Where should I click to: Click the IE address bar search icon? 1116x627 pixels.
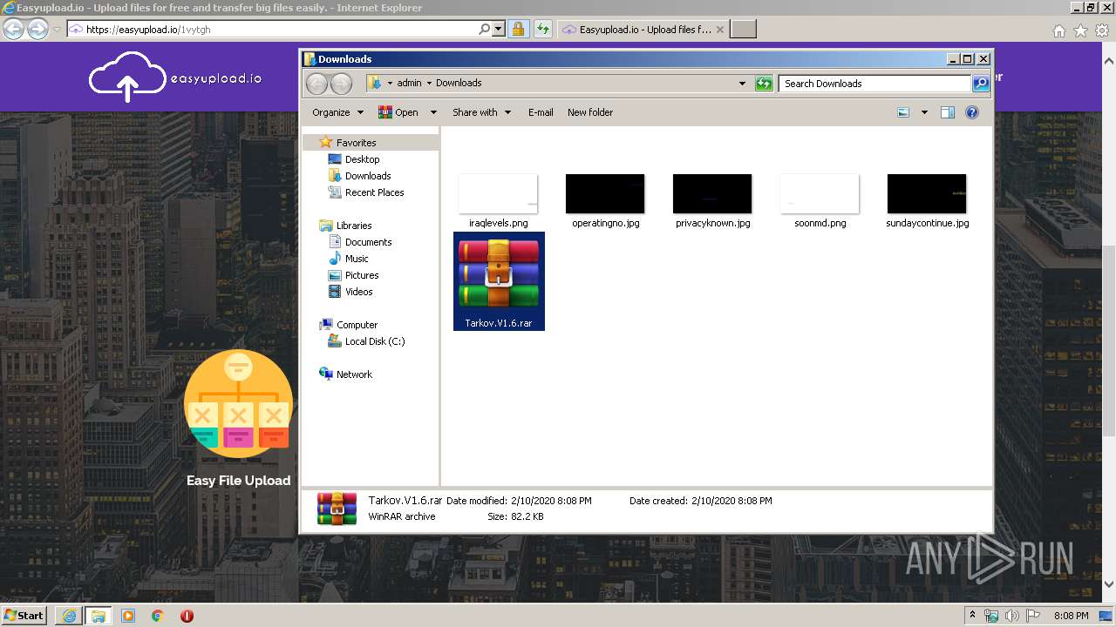[485, 29]
